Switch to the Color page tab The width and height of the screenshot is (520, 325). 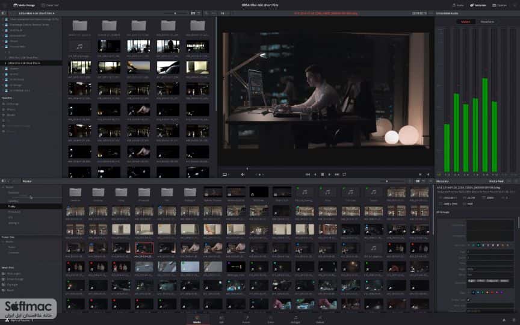coord(271,320)
